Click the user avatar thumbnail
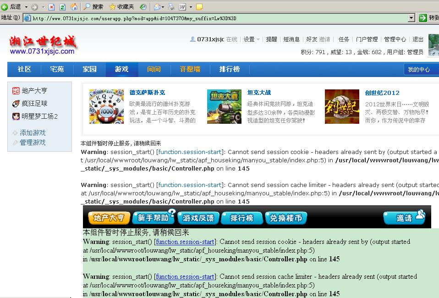 click(x=434, y=45)
